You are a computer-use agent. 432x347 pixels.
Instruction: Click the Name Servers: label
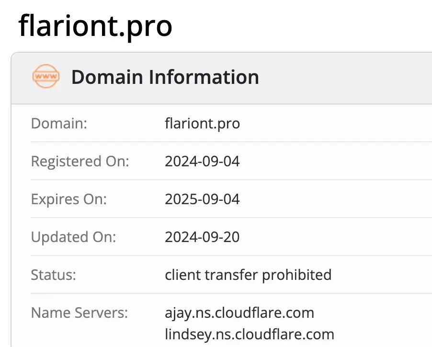coord(80,312)
